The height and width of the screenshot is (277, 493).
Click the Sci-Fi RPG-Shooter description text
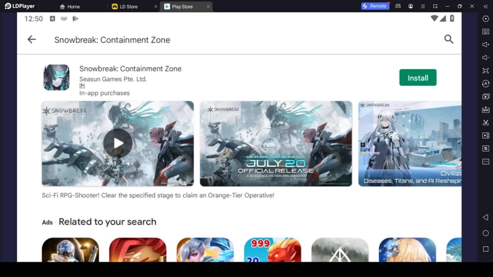tap(158, 195)
